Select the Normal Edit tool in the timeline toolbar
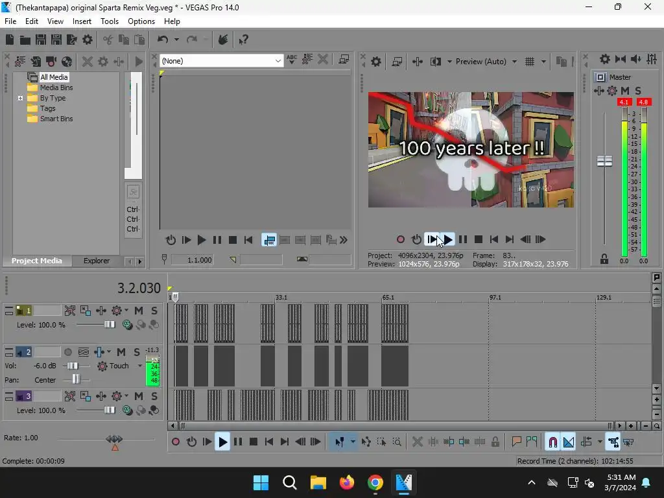Viewport: 664px width, 498px height. click(339, 442)
